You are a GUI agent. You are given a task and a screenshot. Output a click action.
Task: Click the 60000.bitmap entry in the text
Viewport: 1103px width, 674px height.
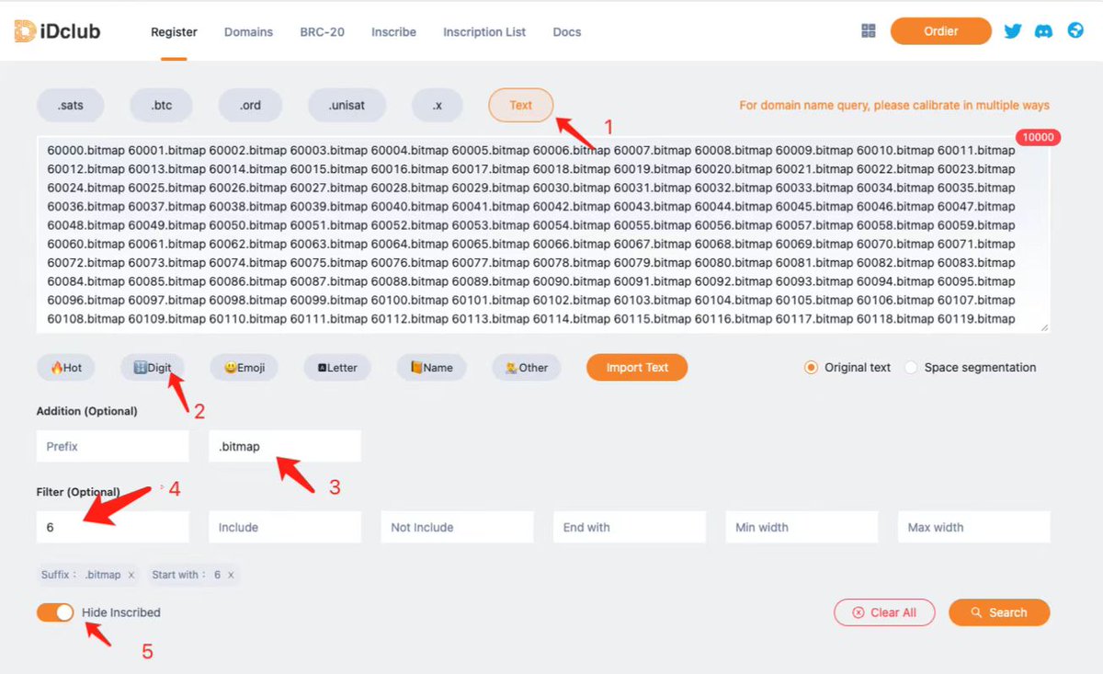pos(85,150)
